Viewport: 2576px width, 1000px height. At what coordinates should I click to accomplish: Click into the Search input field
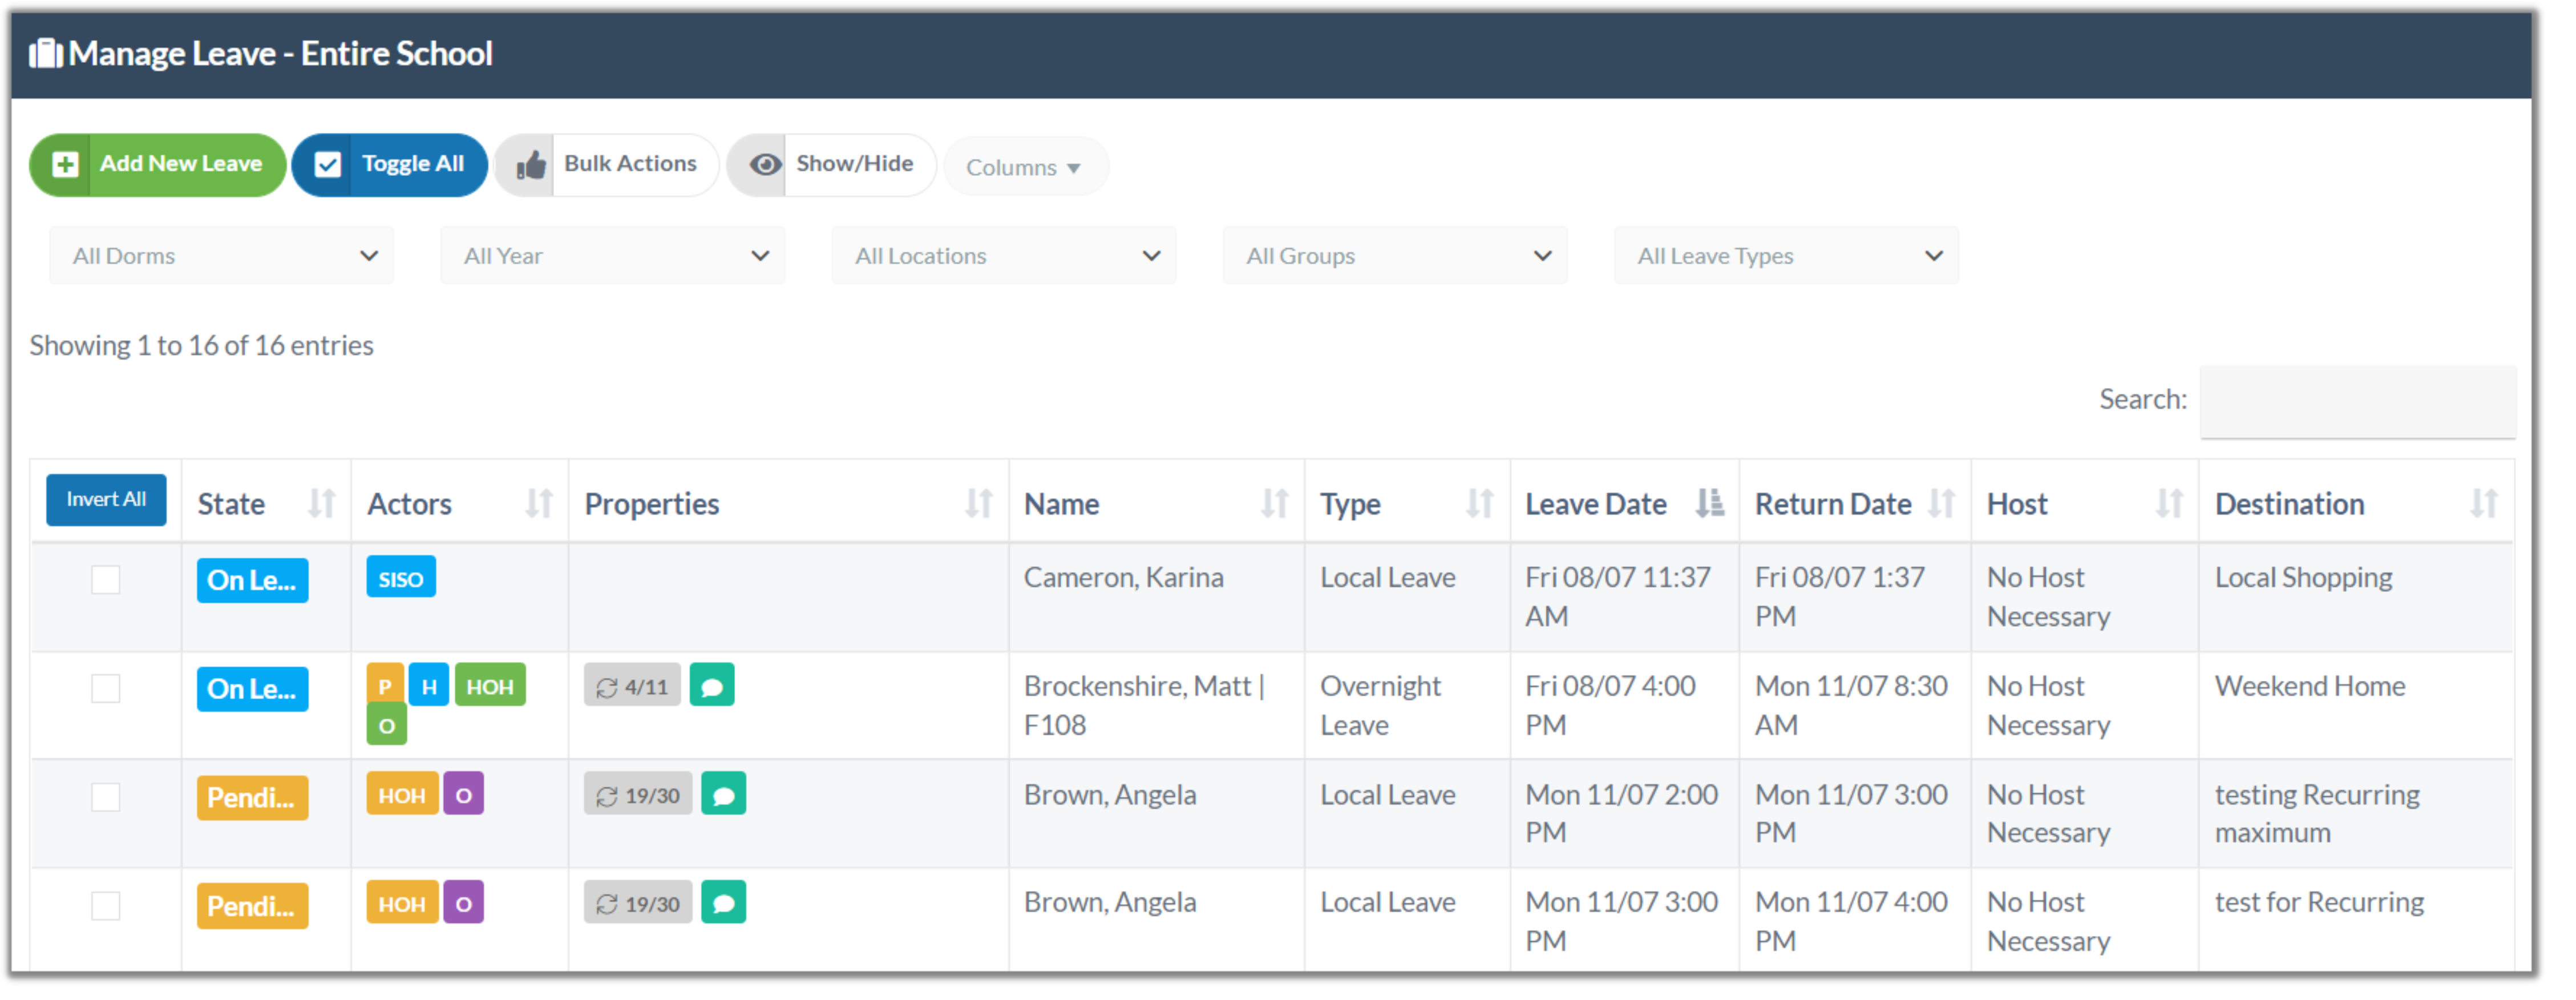[x=2356, y=400]
